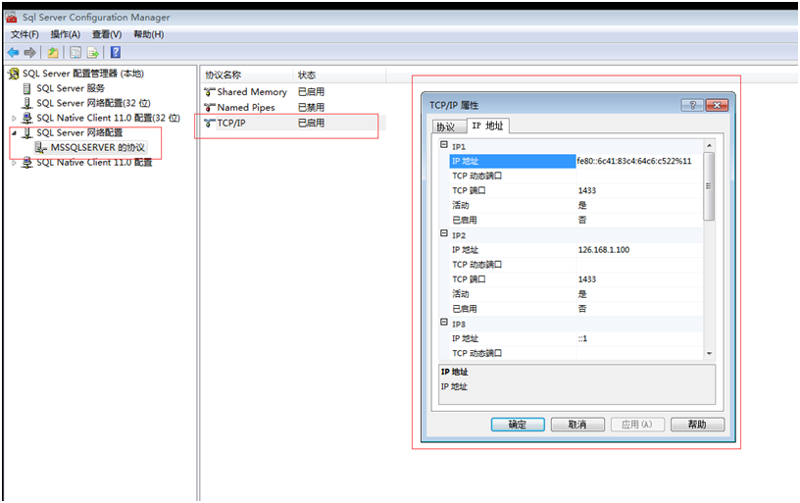This screenshot has height=503, width=800.
Task: Click the Export list toolbar icon
Action: (93, 52)
